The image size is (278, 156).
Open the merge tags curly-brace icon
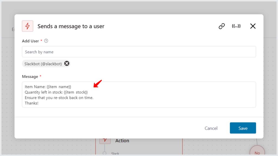coord(236,26)
